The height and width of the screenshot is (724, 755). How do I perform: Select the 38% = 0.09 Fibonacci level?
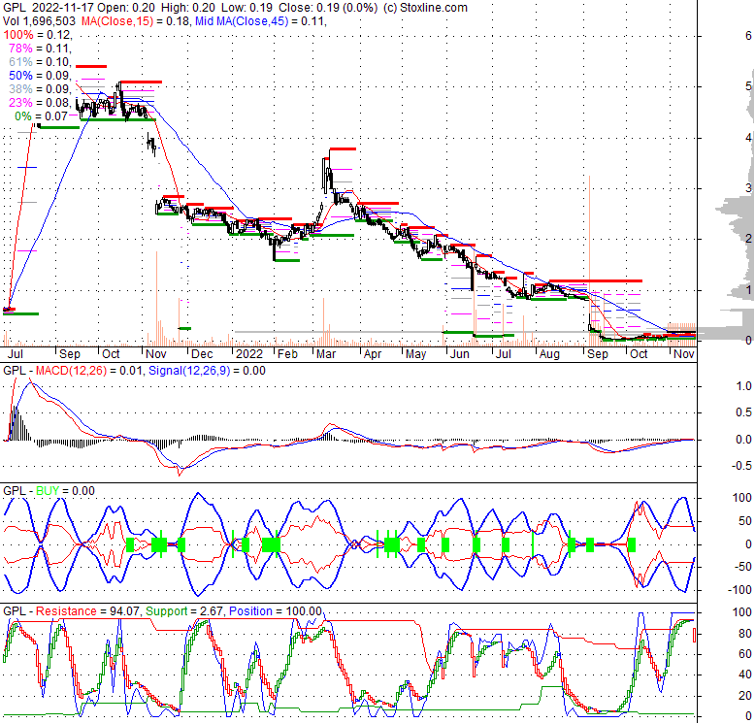[40, 88]
